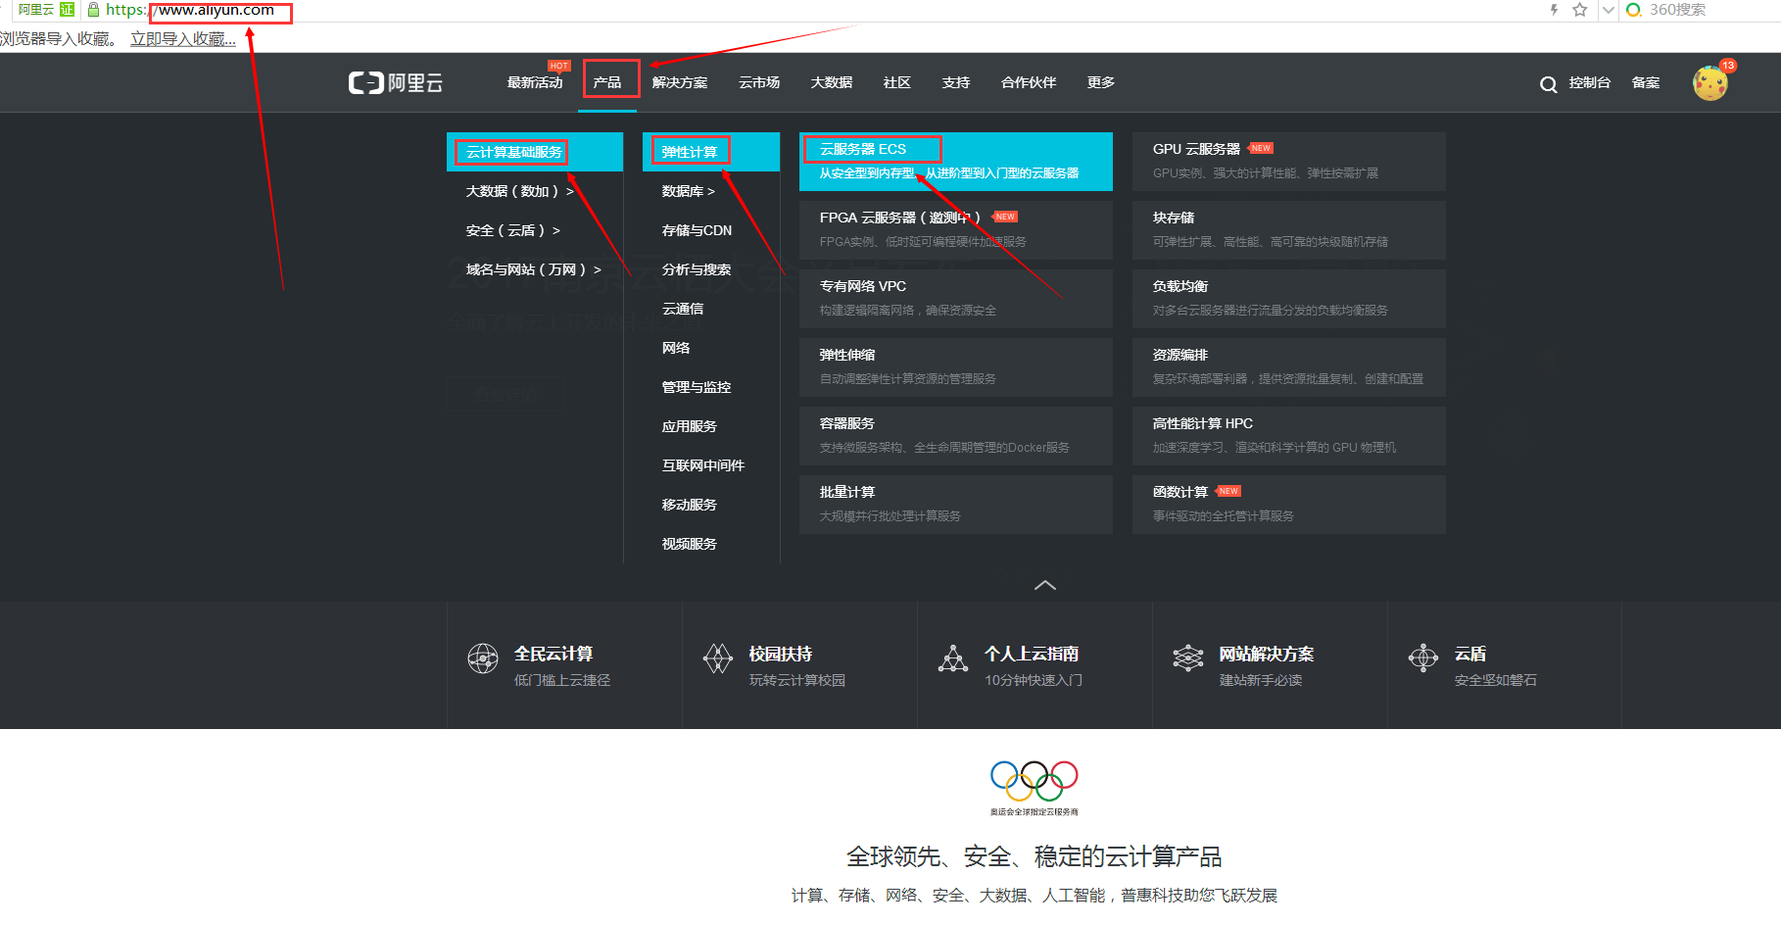Select 云计算基础服务 category
1781x925 pixels.
coord(535,152)
